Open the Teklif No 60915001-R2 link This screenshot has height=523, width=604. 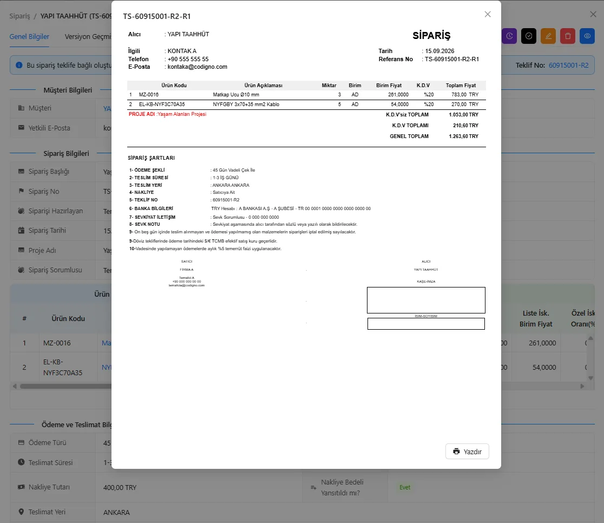point(569,65)
